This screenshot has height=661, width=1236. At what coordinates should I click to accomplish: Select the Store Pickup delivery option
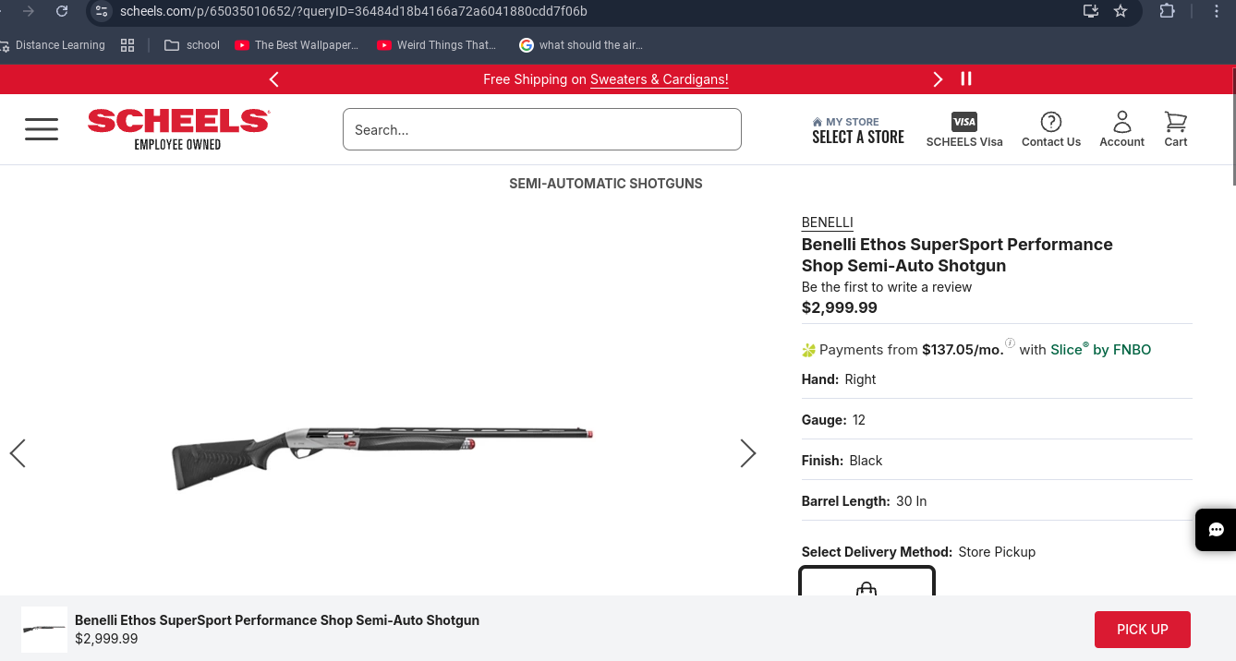tap(866, 583)
